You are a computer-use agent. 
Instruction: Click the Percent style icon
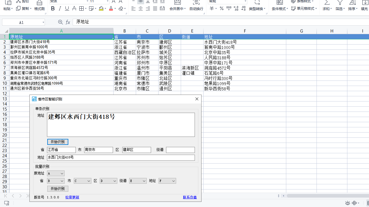pos(221,9)
